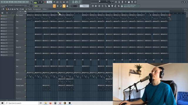Select the playlist zoom magnifier tool

21,9
